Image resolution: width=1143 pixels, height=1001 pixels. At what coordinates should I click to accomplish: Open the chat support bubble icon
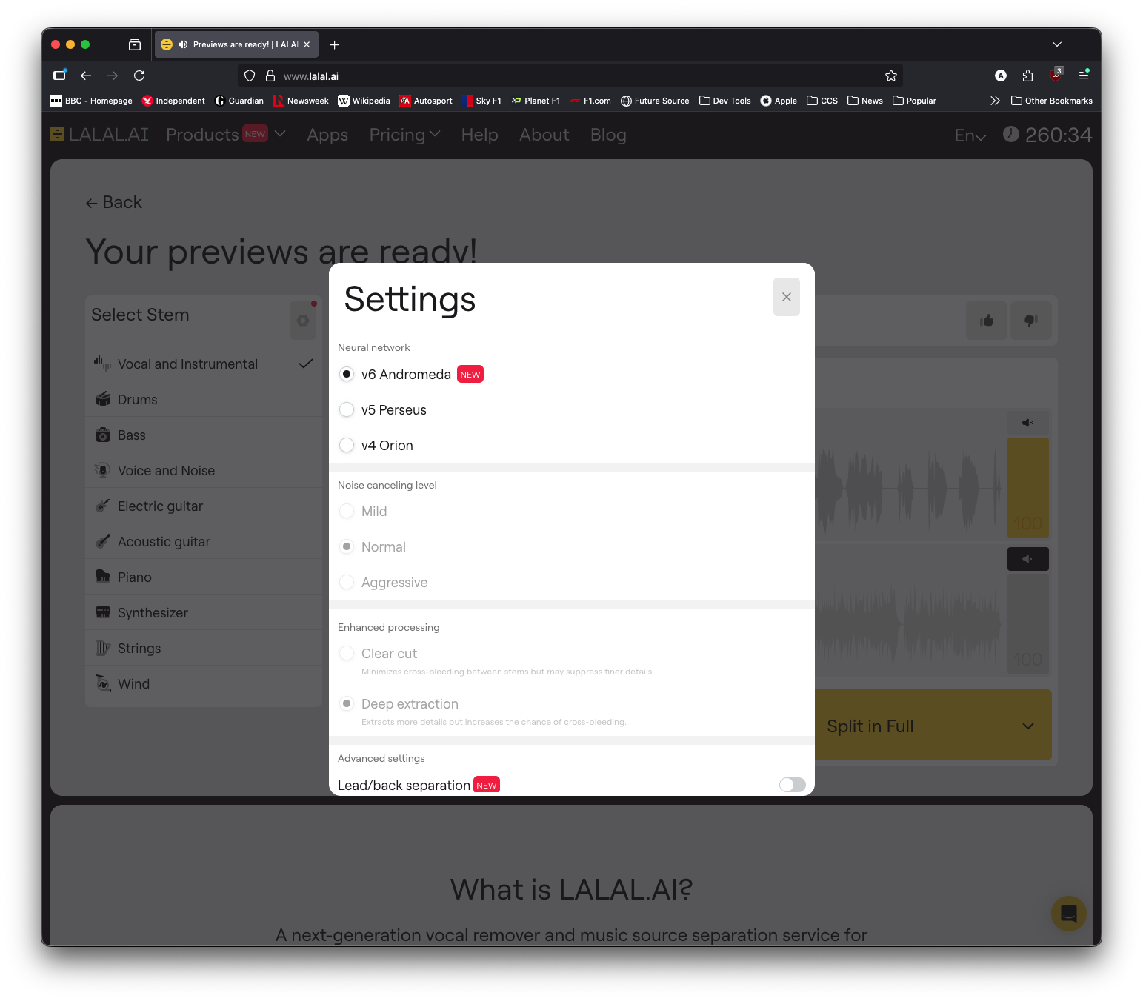click(x=1068, y=913)
